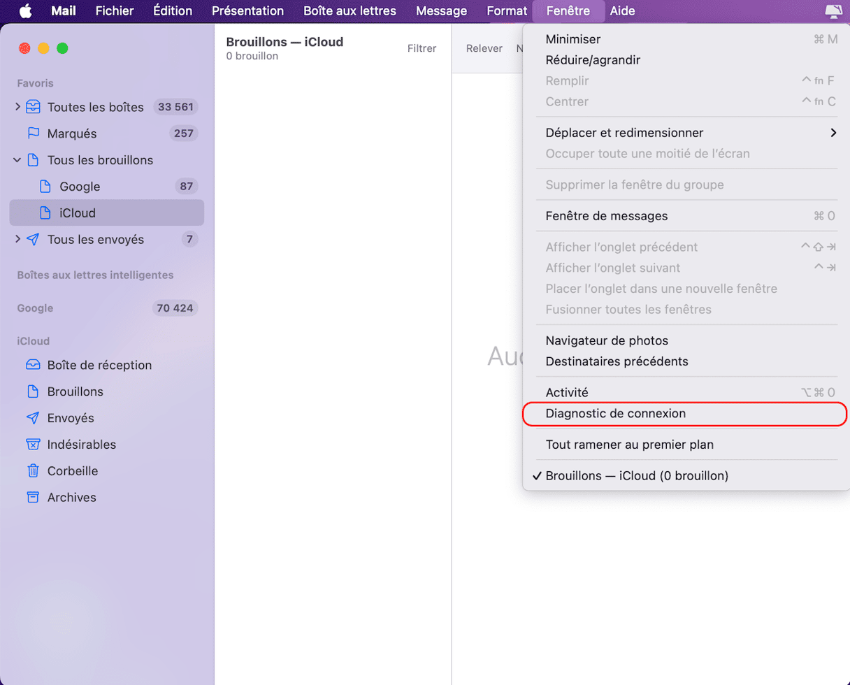Zoom the window with green button
Screen dimensions: 850x685
(x=62, y=48)
